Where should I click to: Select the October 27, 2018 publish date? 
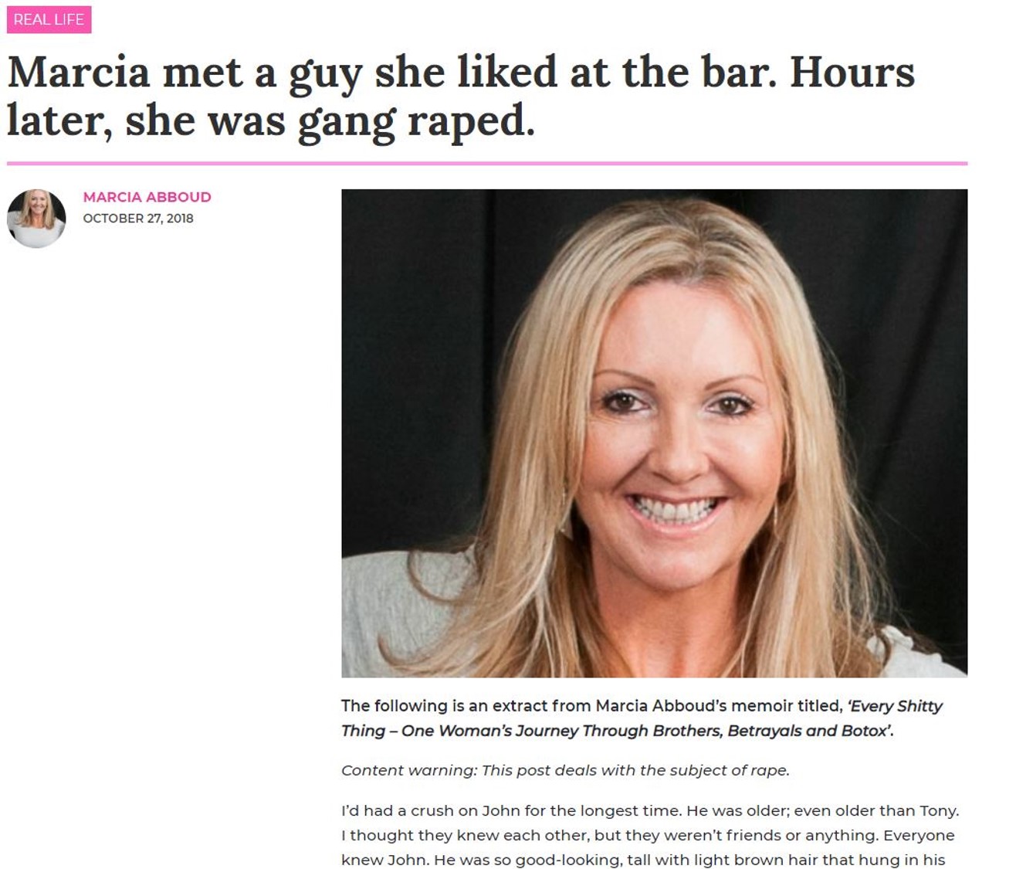coord(138,219)
